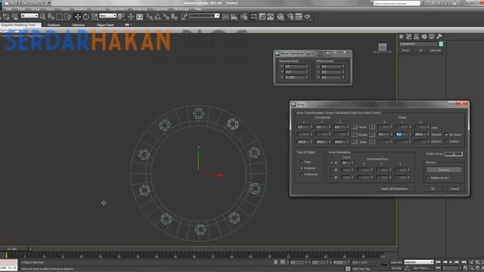484x272 pixels.
Task: Click the Link Info button
Action: [436, 51]
